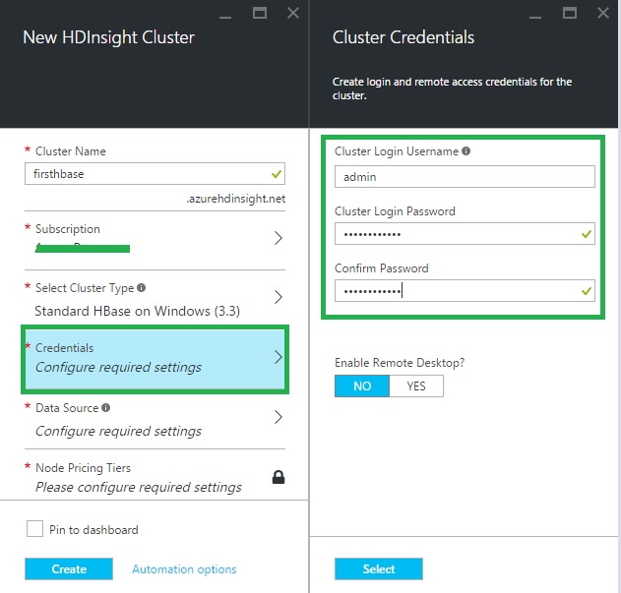The image size is (621, 593).
Task: Expand the Select Cluster Type chevron
Action: pos(278,297)
